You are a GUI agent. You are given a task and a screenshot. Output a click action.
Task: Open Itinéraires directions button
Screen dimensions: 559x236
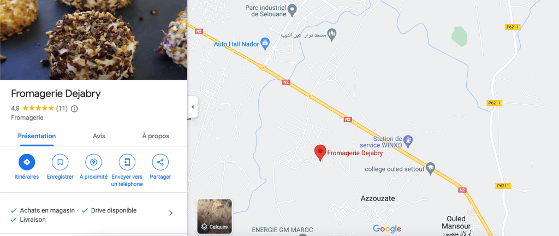point(27,162)
